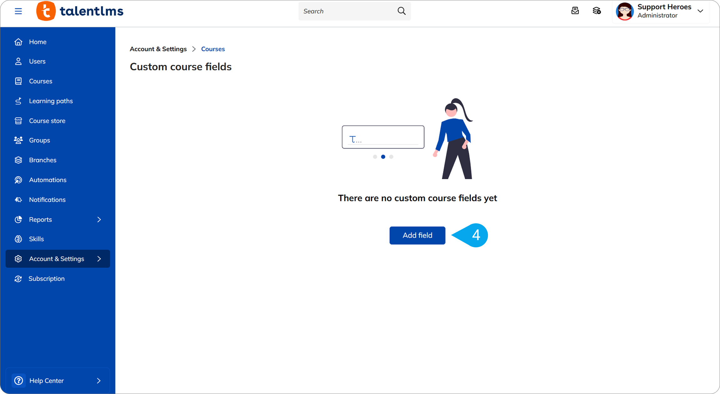The width and height of the screenshot is (720, 394).
Task: Click the Notifications bell icon
Action: tap(18, 199)
